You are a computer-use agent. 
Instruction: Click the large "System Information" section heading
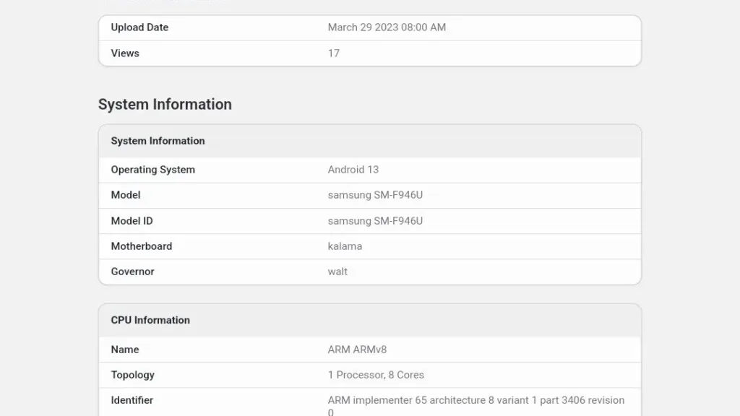pos(165,104)
